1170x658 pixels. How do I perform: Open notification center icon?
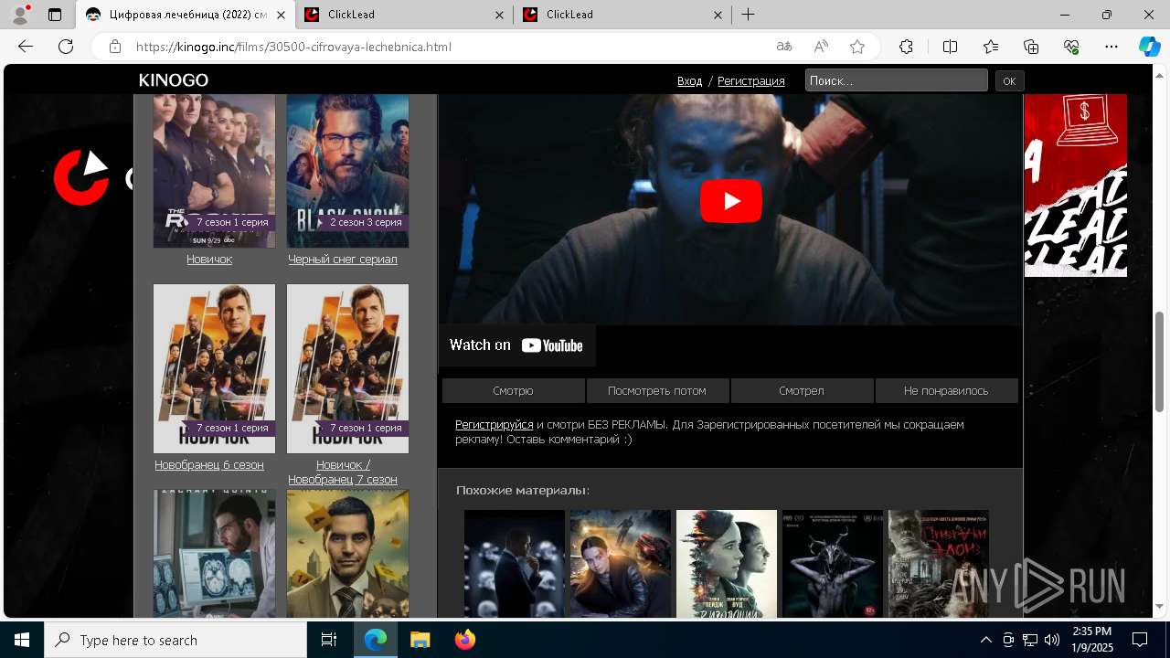click(1140, 640)
